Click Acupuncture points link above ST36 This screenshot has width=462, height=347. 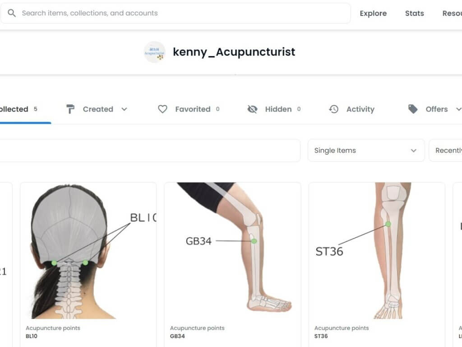[x=342, y=328]
